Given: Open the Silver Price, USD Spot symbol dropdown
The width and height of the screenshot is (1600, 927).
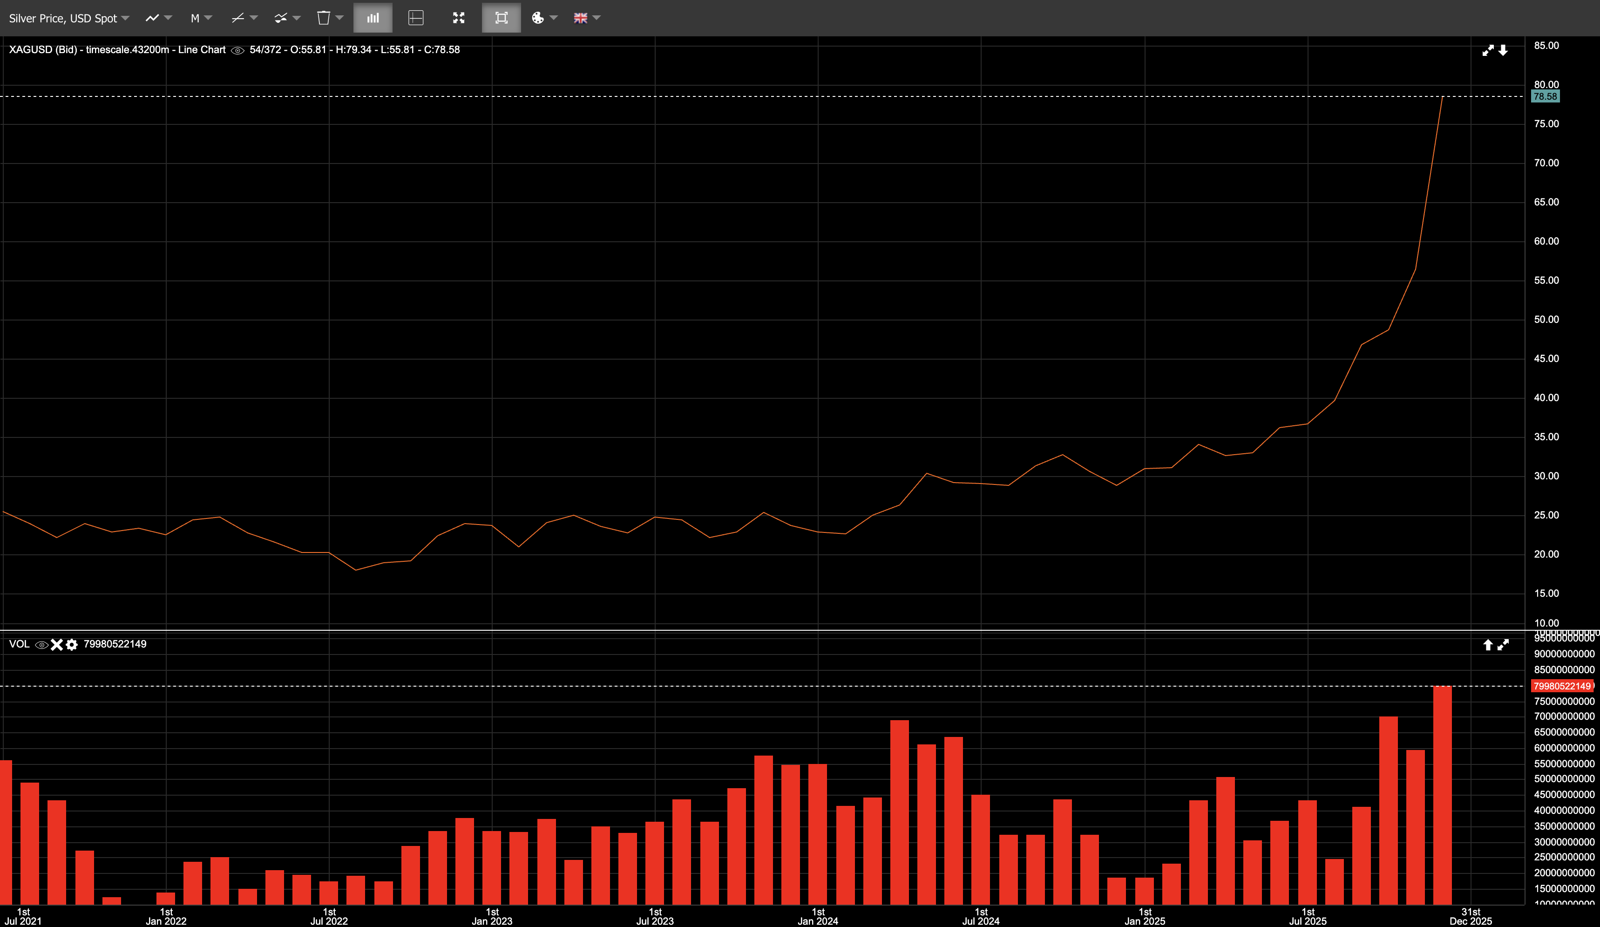Looking at the screenshot, I should (67, 18).
